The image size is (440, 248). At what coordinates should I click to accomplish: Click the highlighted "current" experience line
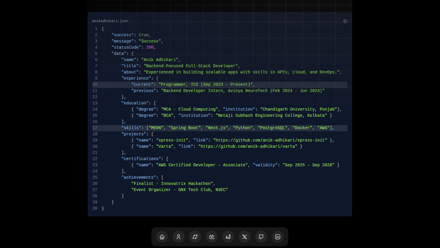click(220, 85)
